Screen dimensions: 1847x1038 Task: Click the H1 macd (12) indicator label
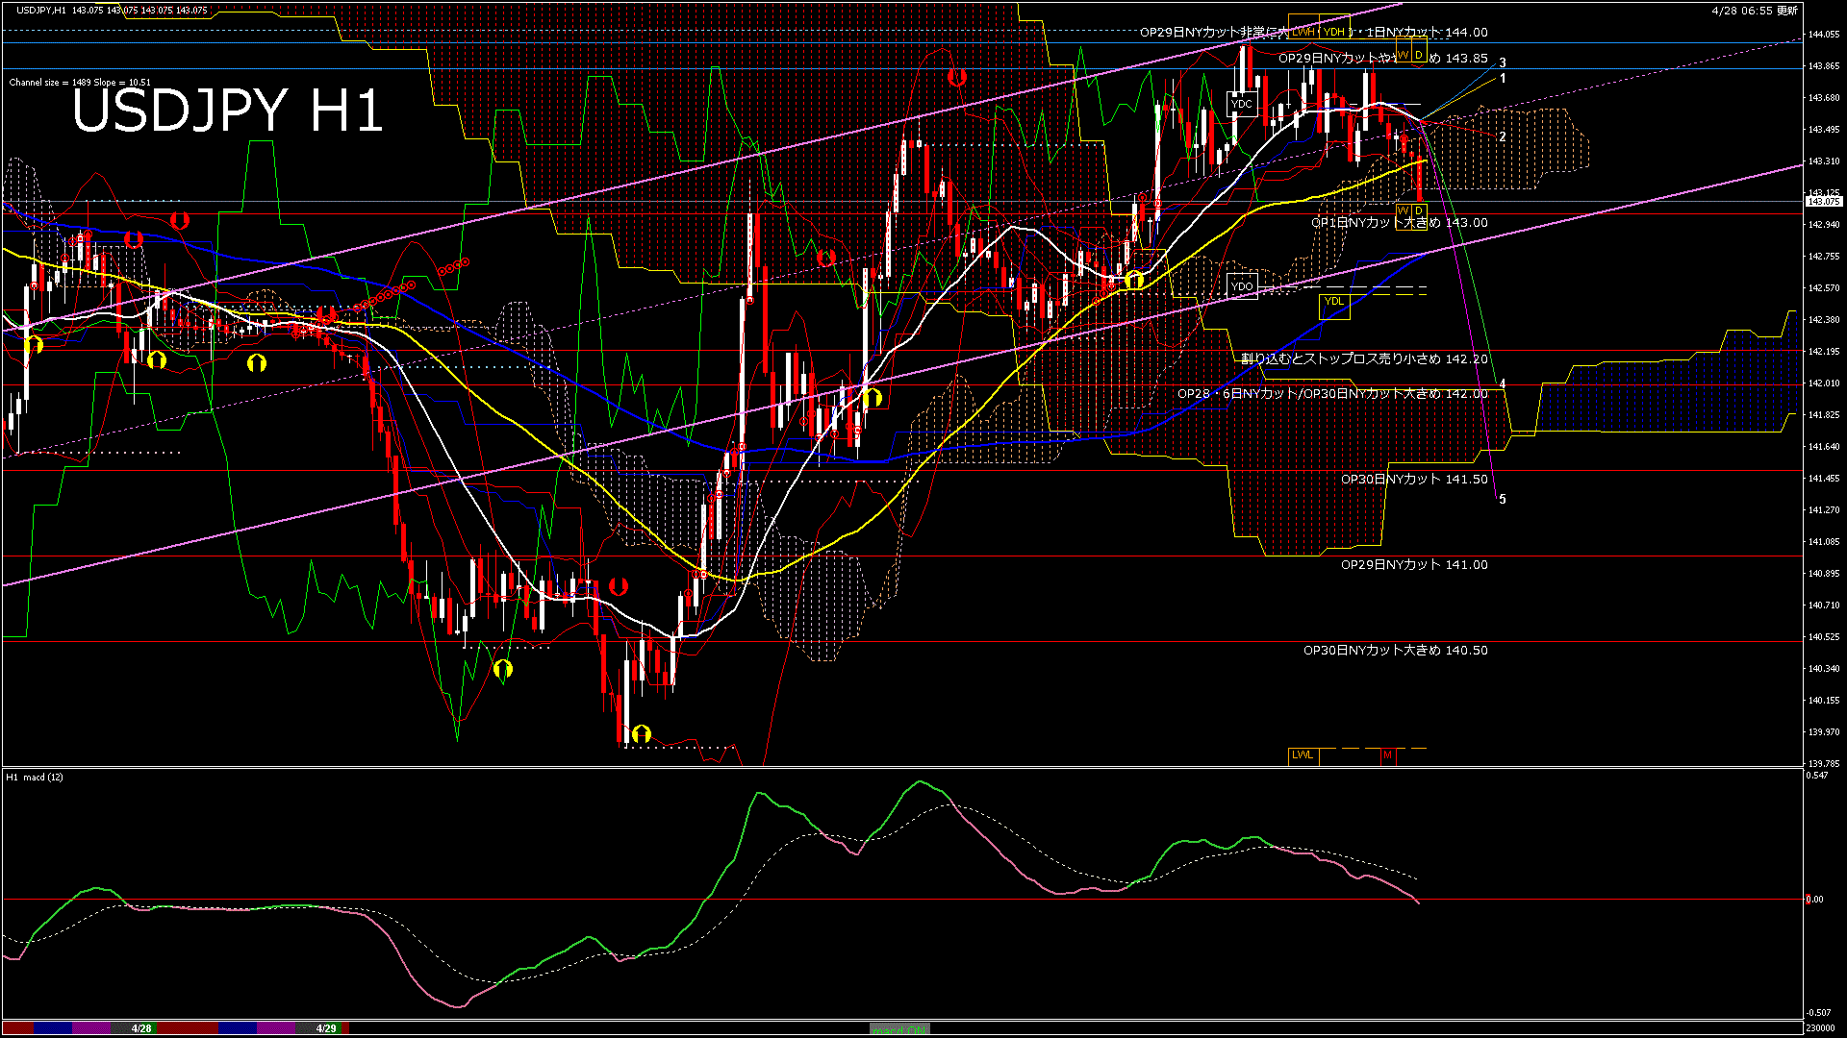pyautogui.click(x=35, y=777)
